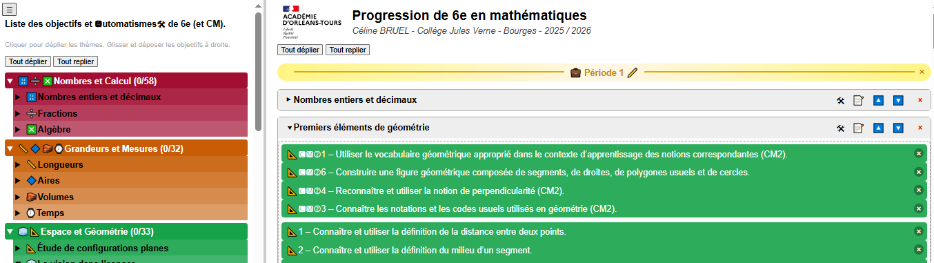Click the tools icon on the Nombres entiers et décimaux row
Viewport: 934px width, 263px height.
[x=840, y=100]
